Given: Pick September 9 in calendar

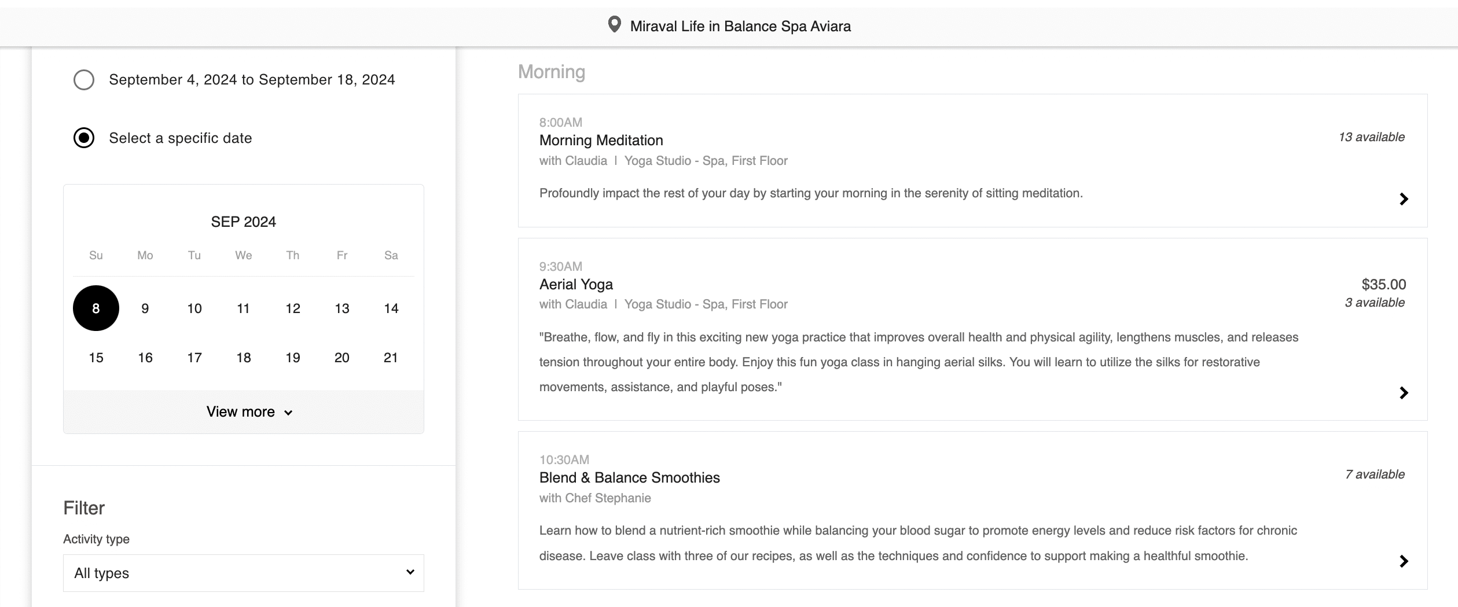Looking at the screenshot, I should coord(145,308).
